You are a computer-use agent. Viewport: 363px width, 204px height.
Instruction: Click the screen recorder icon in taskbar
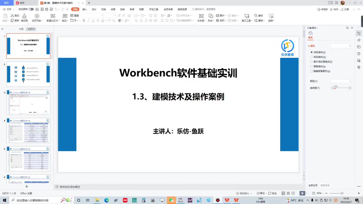(x=218, y=200)
